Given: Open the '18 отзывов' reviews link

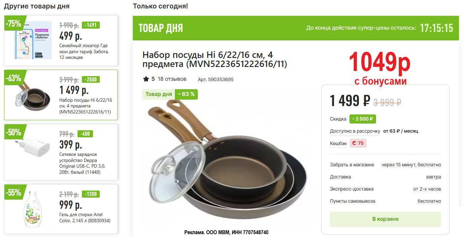Looking at the screenshot, I should click(x=172, y=79).
